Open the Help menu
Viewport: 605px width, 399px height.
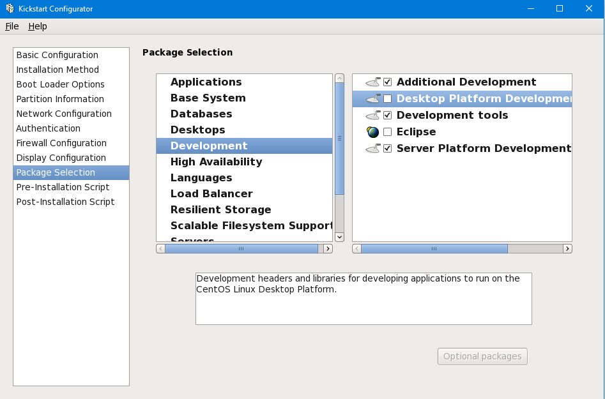38,26
